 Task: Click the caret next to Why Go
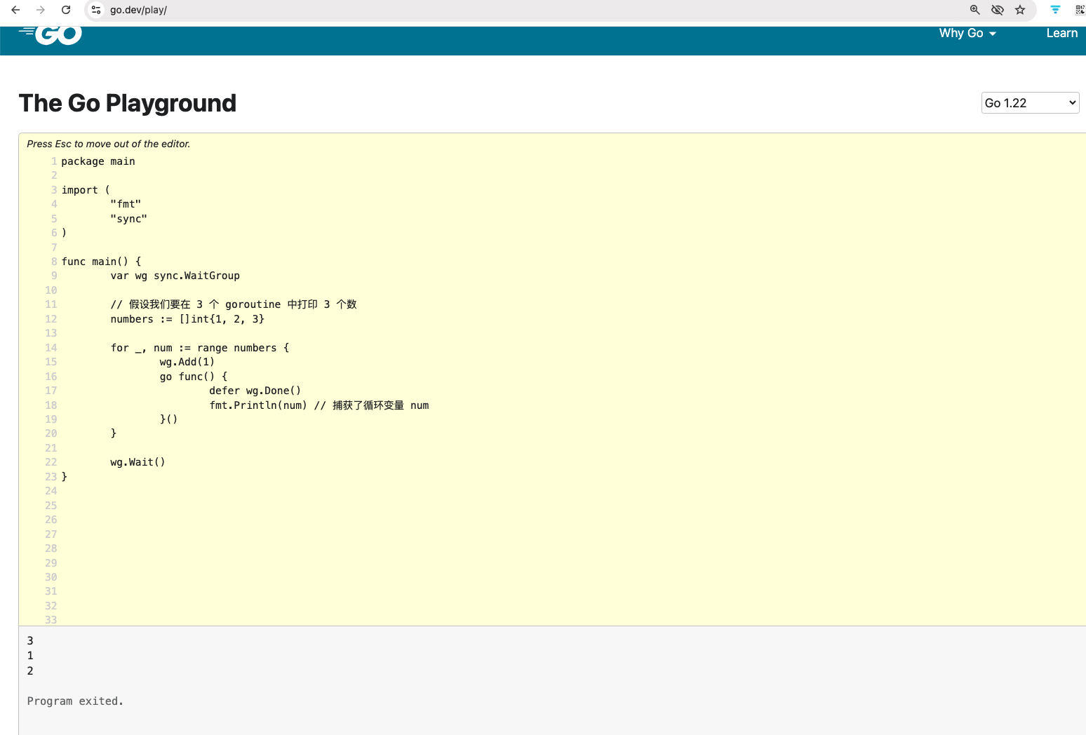tap(993, 34)
